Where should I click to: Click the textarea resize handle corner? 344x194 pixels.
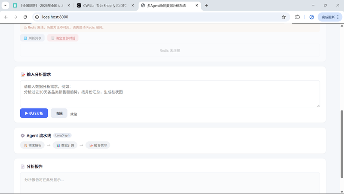point(318,106)
